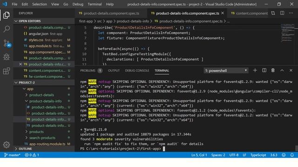Open styles.css in Open Editors

[44, 40]
